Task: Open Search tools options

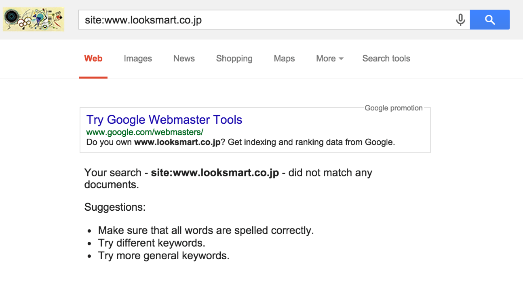Action: tap(386, 59)
